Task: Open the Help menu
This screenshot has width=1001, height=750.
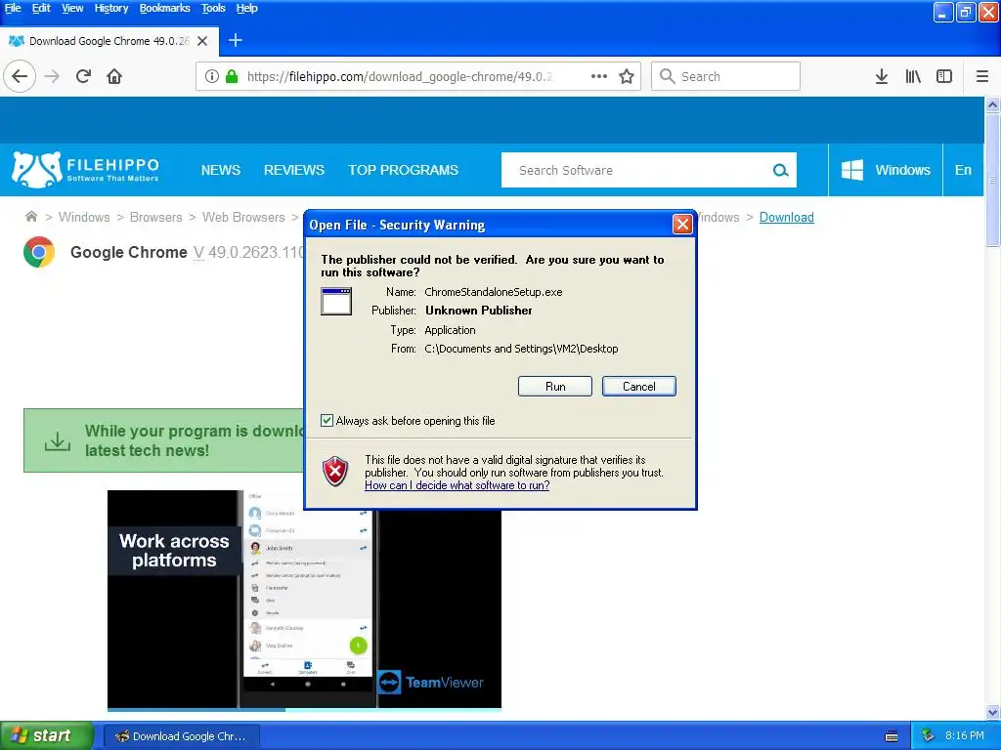Action: pos(246,8)
